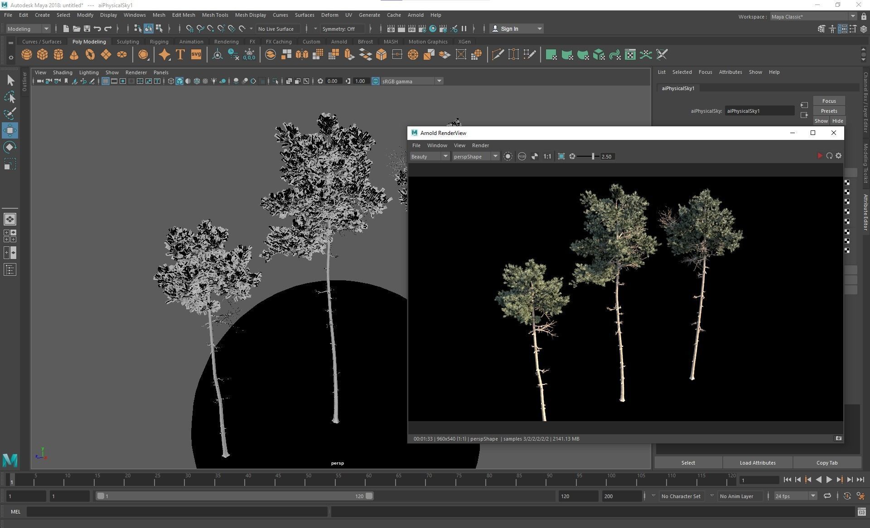
Task: Open the Modeling menu set dropdown
Action: [28, 29]
